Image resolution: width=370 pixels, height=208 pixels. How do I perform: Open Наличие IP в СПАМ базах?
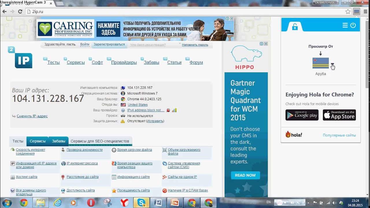188,190
